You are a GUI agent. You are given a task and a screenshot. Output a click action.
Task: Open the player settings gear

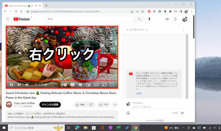click(x=80, y=85)
